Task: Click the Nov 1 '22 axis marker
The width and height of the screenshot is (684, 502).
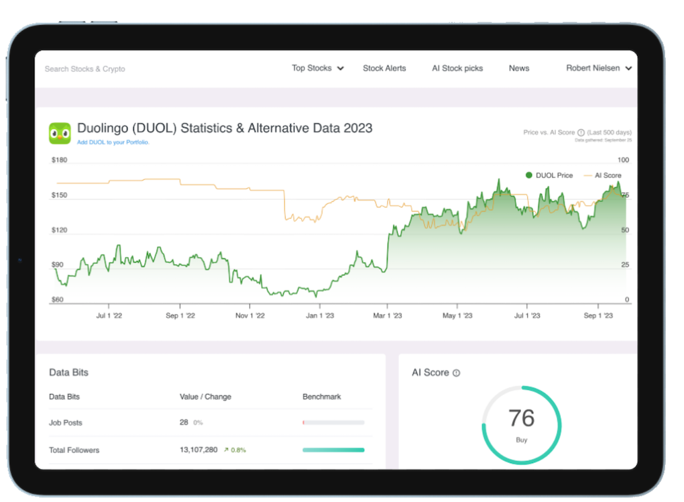Action: [x=250, y=315]
